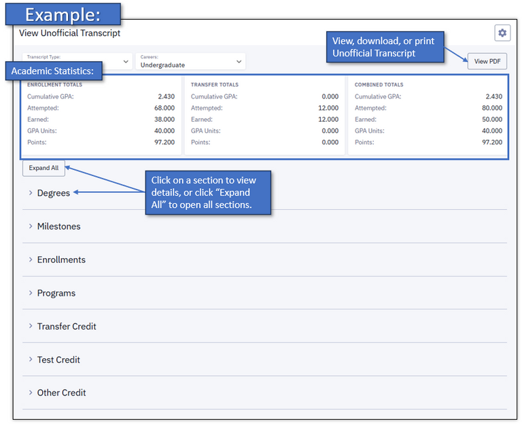Screen dimensions: 522x424
Task: Click the Programs section title
Action: point(56,294)
